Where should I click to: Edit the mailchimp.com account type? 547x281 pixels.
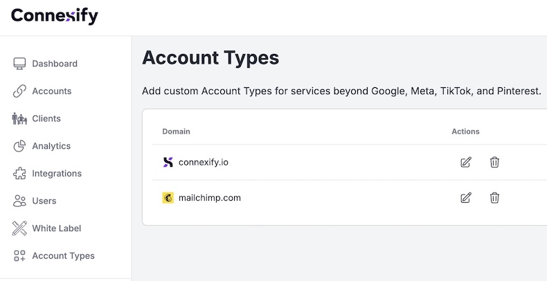pyautogui.click(x=466, y=198)
